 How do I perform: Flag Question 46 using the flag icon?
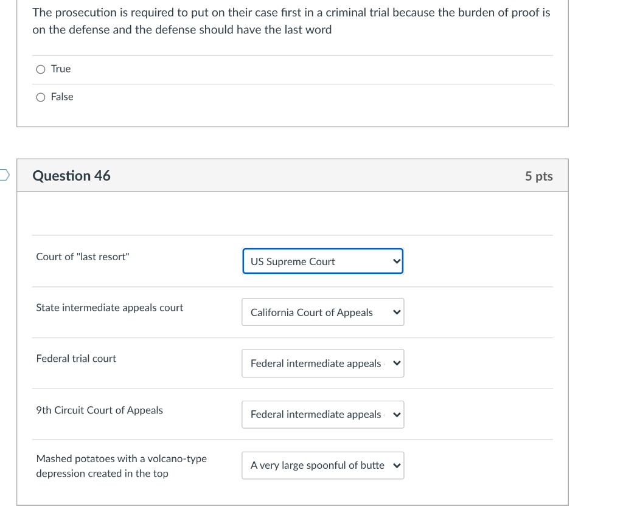coord(4,176)
